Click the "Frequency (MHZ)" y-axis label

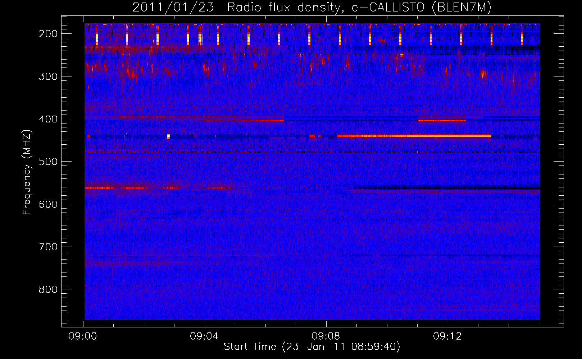point(27,172)
